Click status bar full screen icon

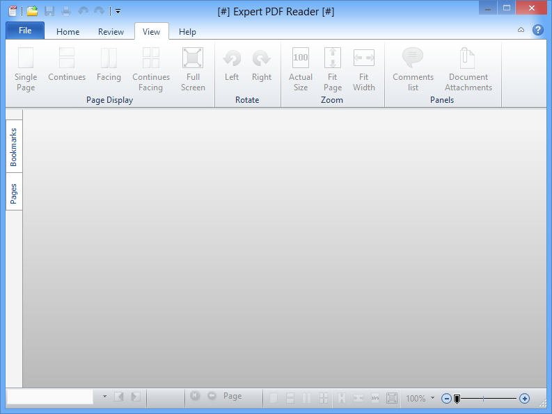[x=392, y=398]
